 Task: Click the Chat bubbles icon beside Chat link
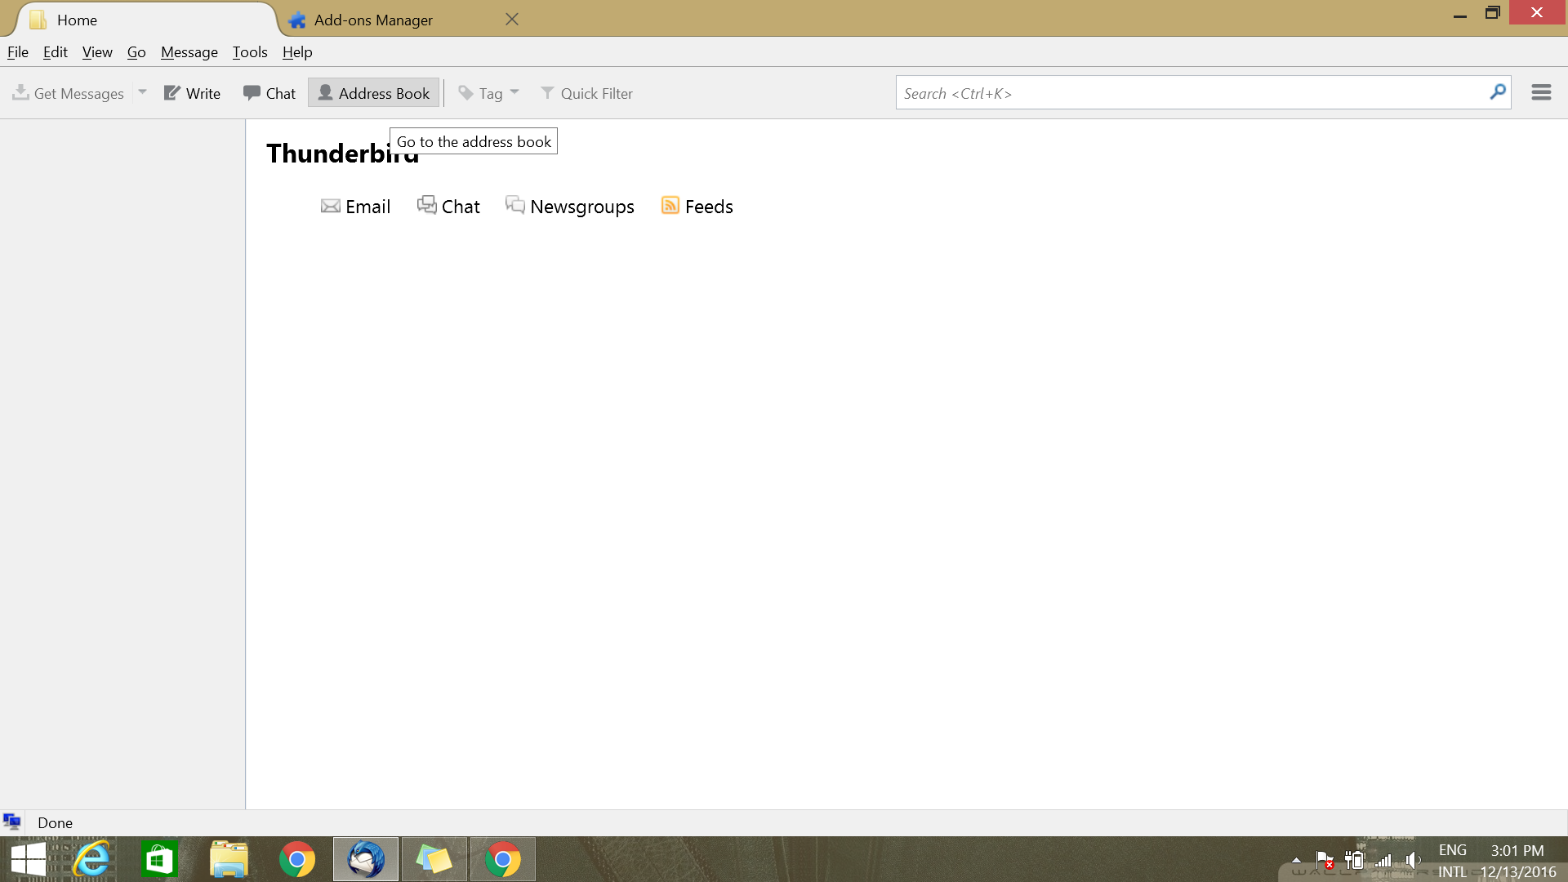(x=427, y=205)
